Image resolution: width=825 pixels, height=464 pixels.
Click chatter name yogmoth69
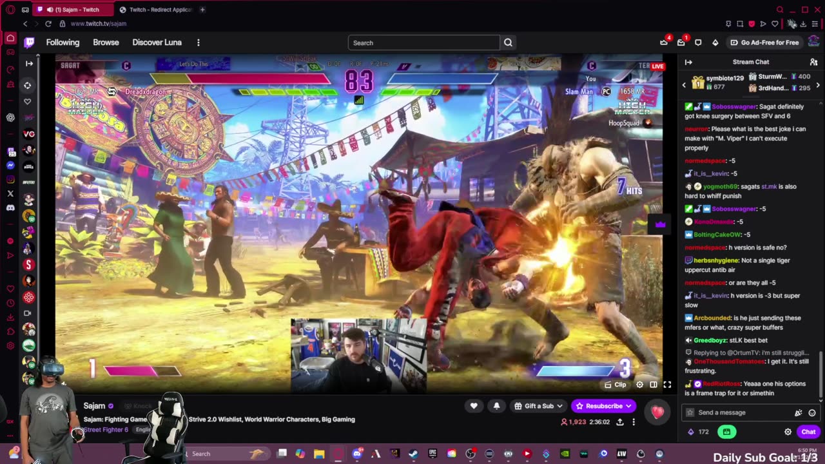point(721,186)
